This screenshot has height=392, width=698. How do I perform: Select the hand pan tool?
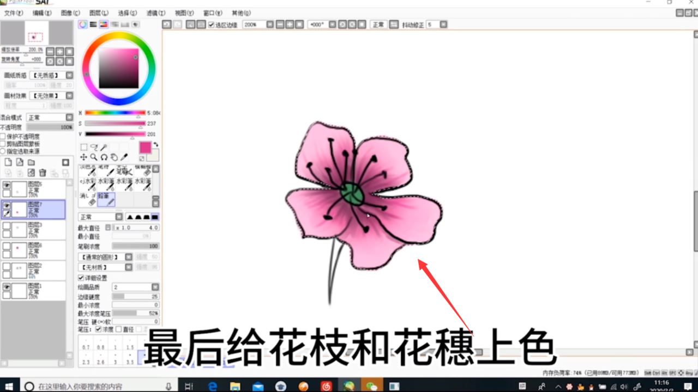point(114,157)
